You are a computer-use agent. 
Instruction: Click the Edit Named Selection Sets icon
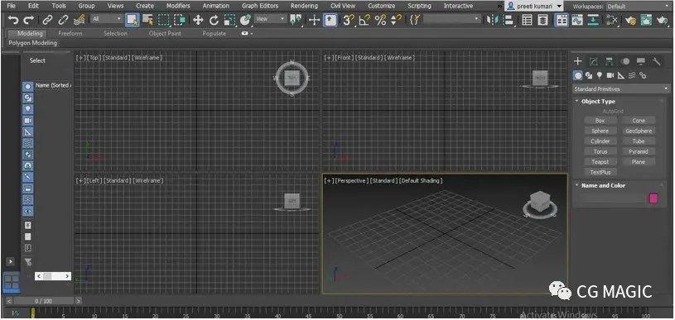click(415, 20)
